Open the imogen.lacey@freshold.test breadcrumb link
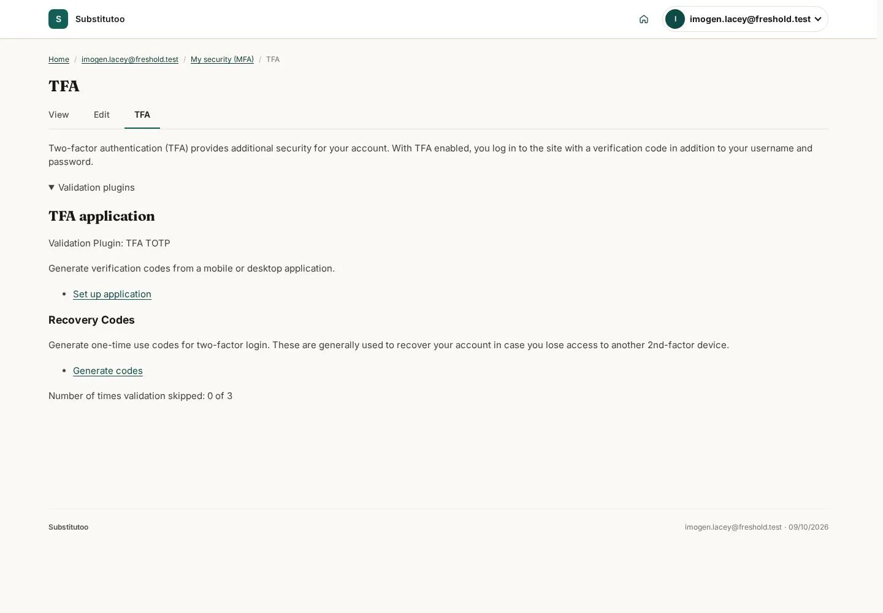Viewport: 883px width, 613px height. (x=130, y=59)
